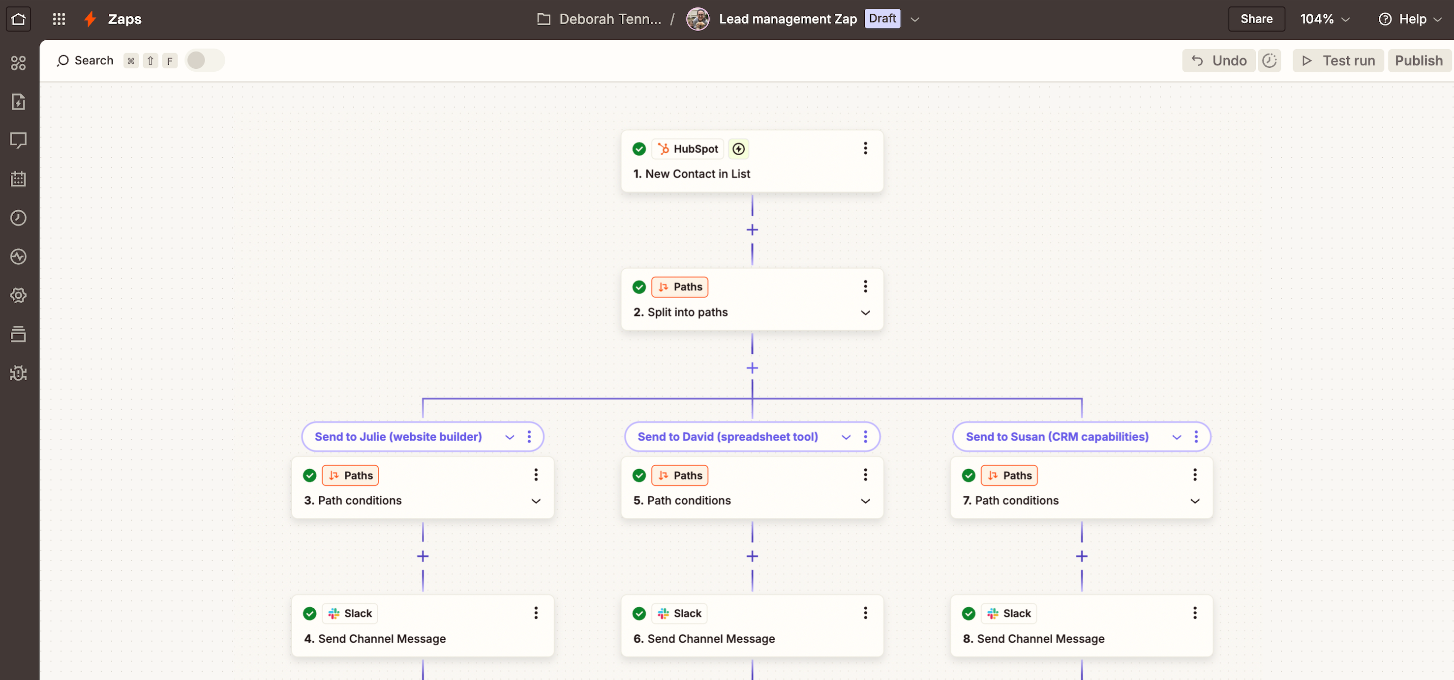Open the versions drawer sidebar icon
The width and height of the screenshot is (1454, 680).
18,333
